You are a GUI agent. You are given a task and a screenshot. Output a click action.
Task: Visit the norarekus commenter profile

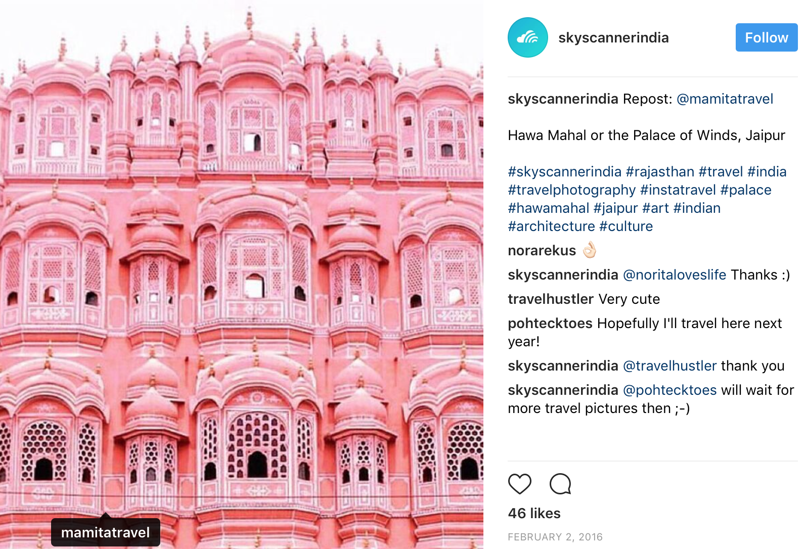[x=542, y=251]
